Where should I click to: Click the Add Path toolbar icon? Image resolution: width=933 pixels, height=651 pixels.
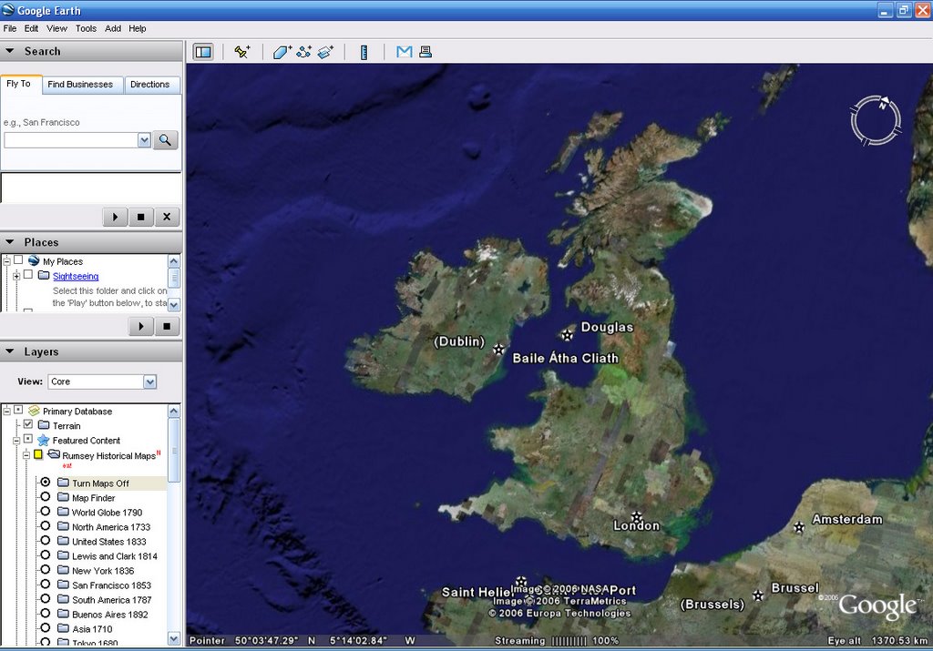tap(304, 52)
